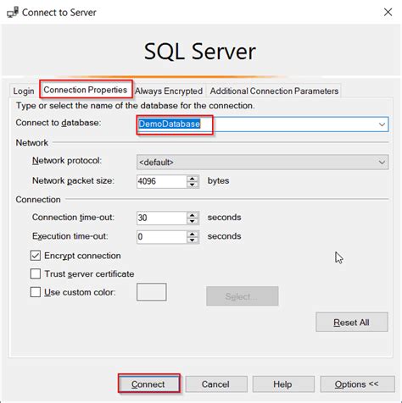Expand the Connect to database dropdown
This screenshot has width=402, height=403.
[x=382, y=124]
